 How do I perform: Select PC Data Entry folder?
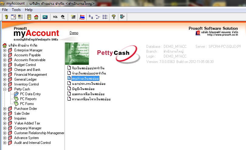coord(30,94)
